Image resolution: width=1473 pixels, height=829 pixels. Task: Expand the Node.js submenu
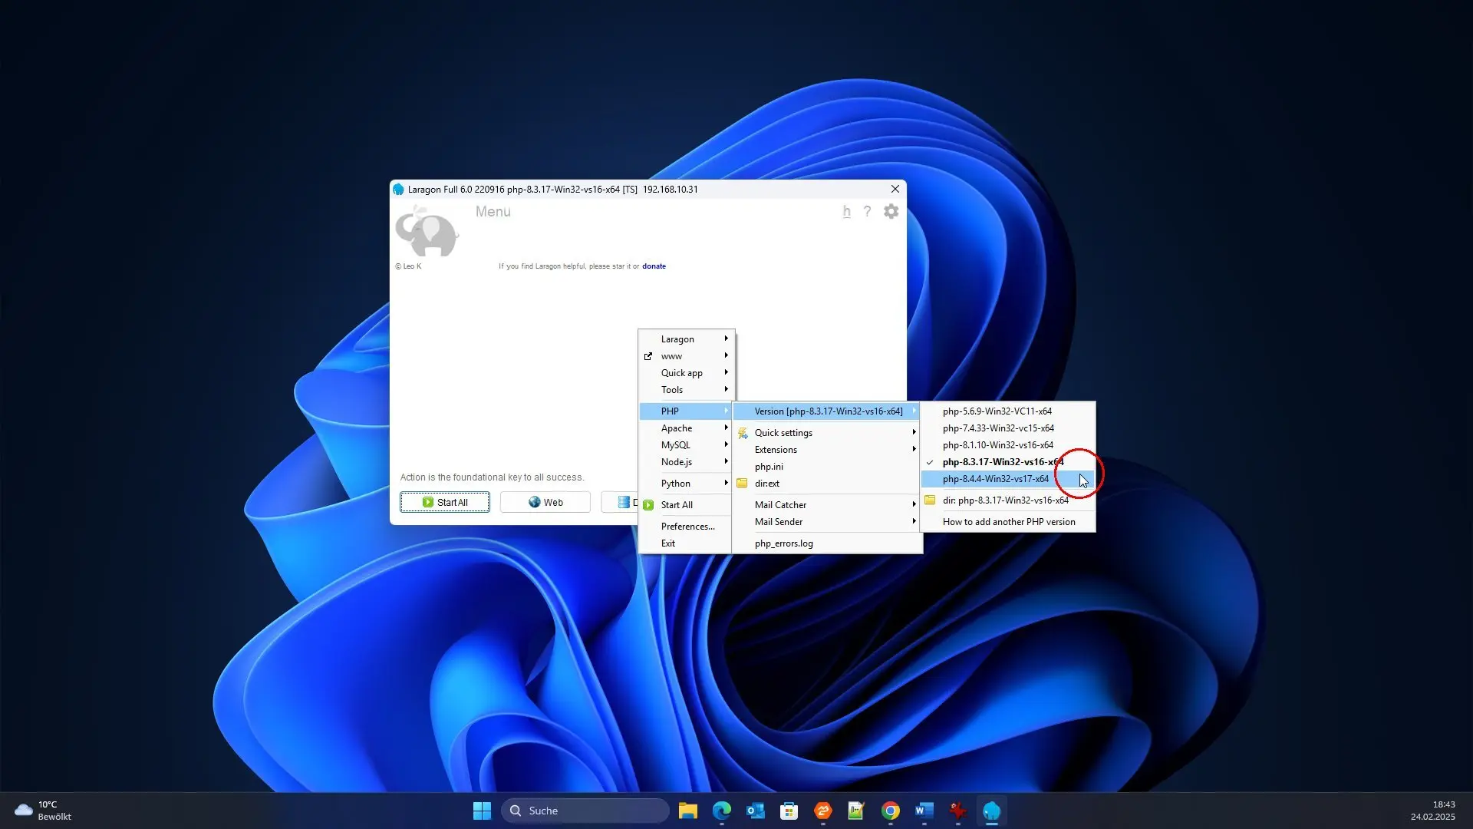[x=686, y=462]
